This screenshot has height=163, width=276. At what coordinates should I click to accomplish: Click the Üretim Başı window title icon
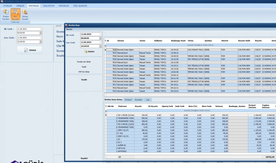click(x=66, y=25)
